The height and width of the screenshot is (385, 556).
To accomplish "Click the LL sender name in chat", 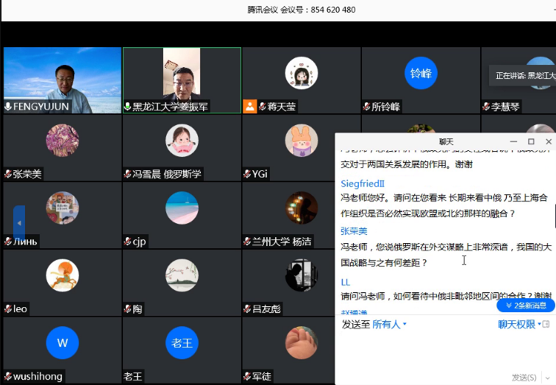I will coord(346,282).
